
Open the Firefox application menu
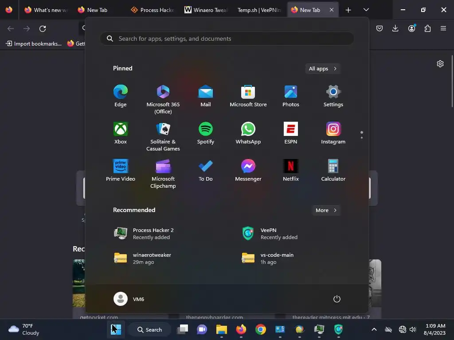point(443,28)
